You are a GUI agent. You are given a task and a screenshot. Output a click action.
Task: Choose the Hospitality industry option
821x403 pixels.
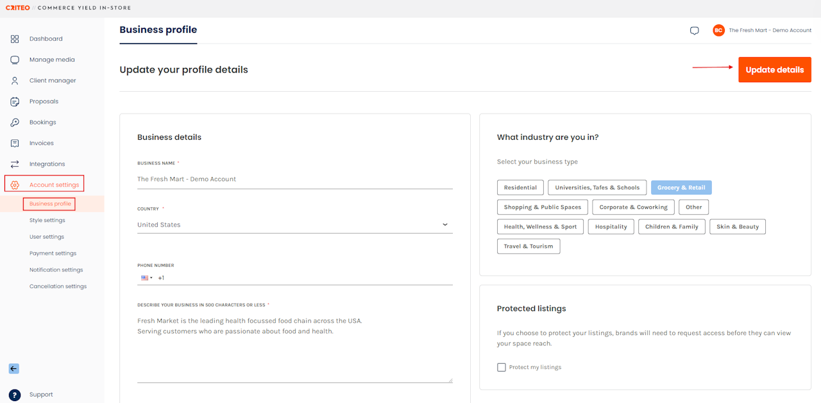(x=611, y=227)
